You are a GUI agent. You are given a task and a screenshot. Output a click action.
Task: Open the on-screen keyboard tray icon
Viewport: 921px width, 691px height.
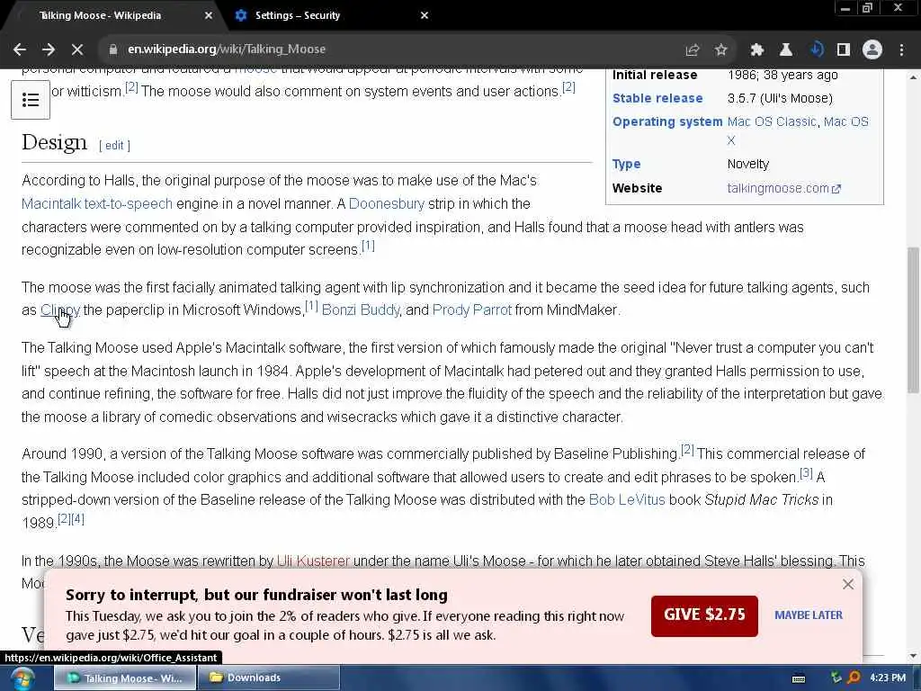(799, 678)
